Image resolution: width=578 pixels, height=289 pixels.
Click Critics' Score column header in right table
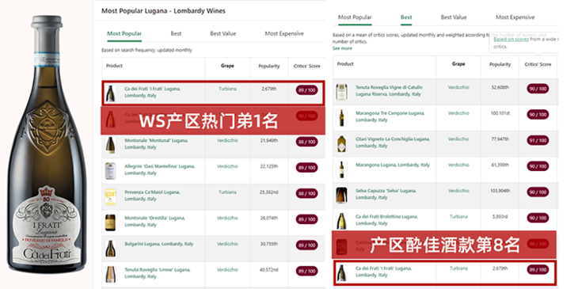click(x=538, y=64)
